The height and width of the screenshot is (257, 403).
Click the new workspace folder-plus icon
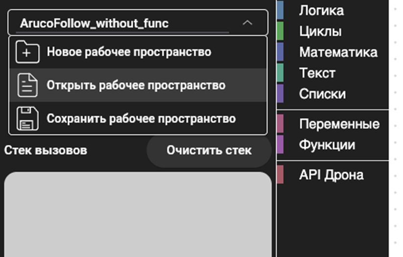[27, 52]
